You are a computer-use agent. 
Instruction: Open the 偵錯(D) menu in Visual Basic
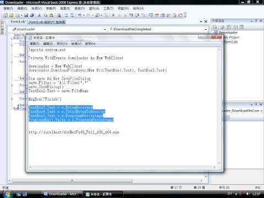click(x=80, y=8)
